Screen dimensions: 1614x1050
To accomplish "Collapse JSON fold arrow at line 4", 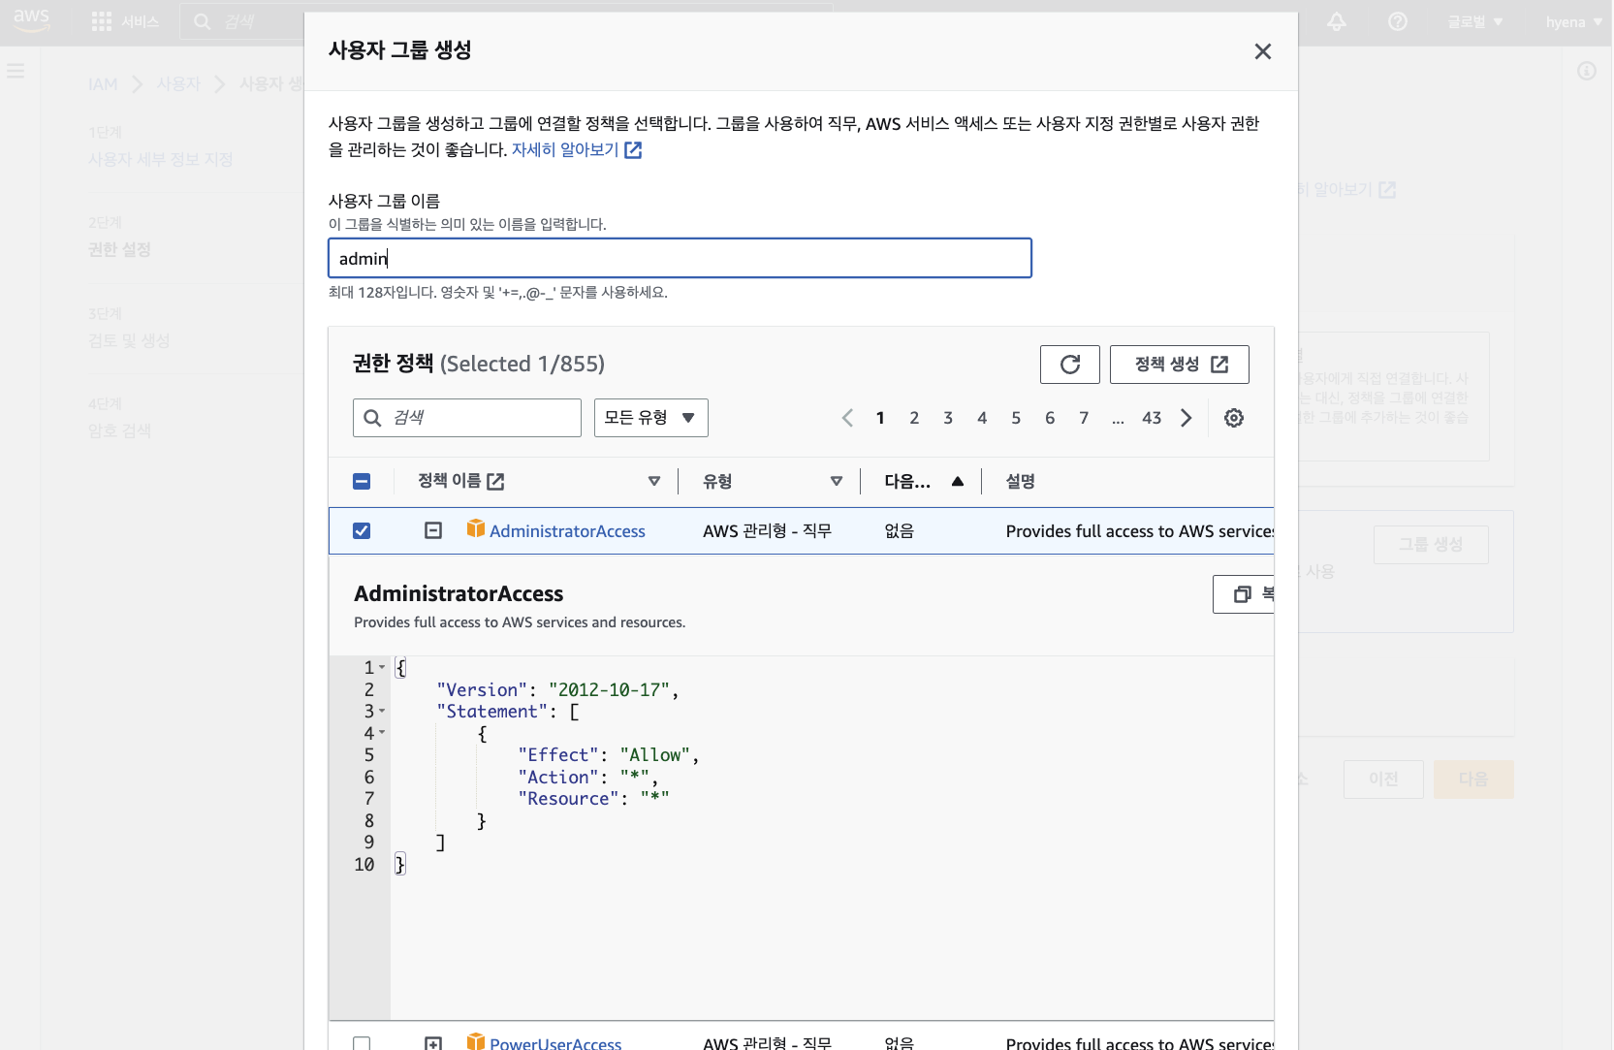I will click(382, 733).
